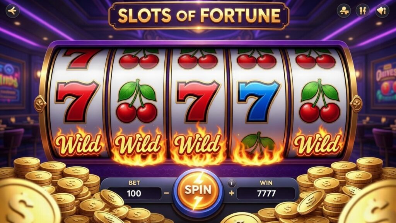Click the red 7 on the middle reel
This screenshot has width=396, height=223.
198,101
